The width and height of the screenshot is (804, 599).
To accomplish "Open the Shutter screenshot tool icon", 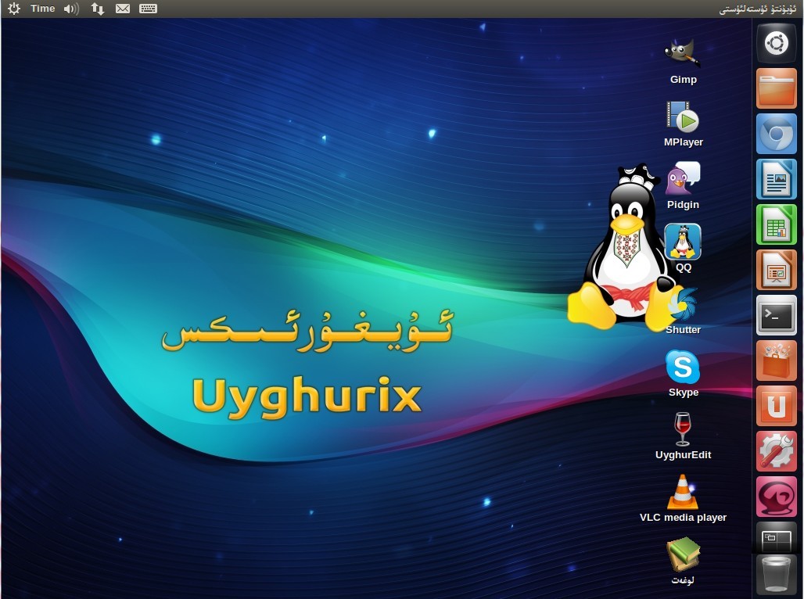I will [x=683, y=303].
